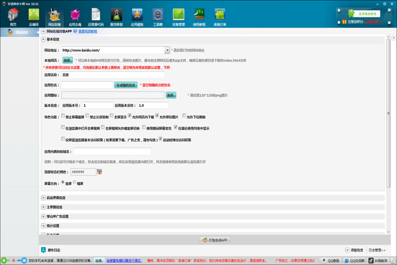
Task: Open the 查看视频教程 link
Action: point(88,31)
